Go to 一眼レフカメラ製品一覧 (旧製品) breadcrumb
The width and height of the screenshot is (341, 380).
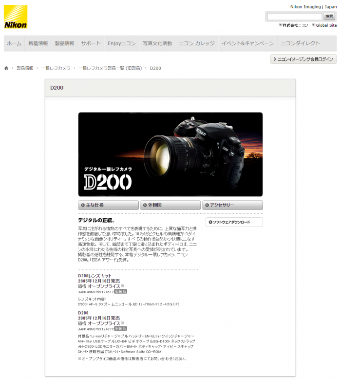pyautogui.click(x=110, y=68)
